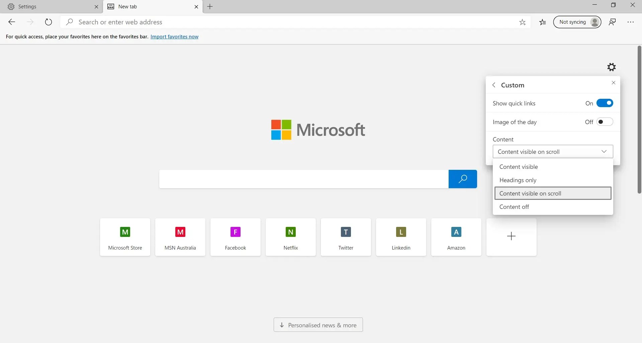
Task: Enable Image of the day toggle
Action: coord(605,122)
